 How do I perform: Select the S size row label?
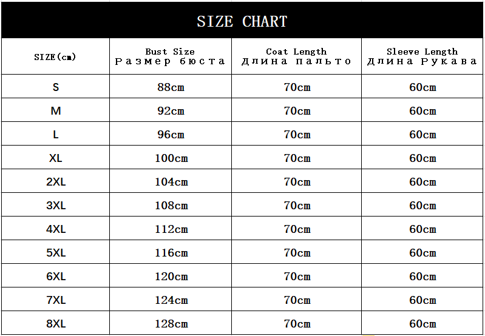(x=56, y=87)
